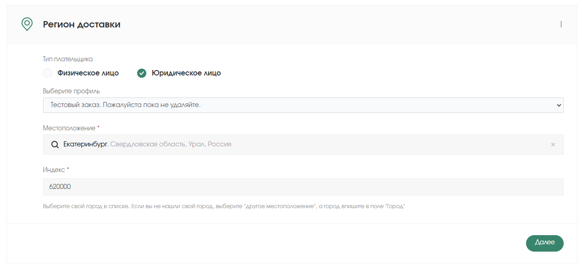Screen dimensions: 582x269
Task: Click the Индекс field showing 620000
Action: tap(303, 187)
